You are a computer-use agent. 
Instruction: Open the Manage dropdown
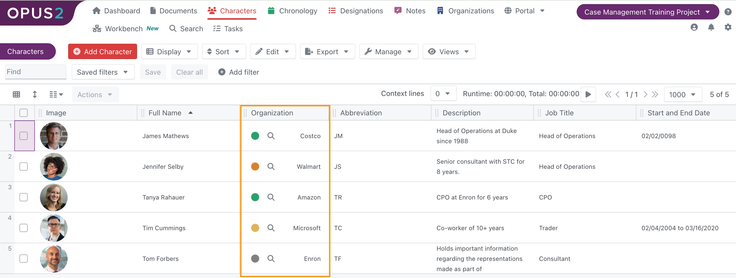(x=389, y=52)
